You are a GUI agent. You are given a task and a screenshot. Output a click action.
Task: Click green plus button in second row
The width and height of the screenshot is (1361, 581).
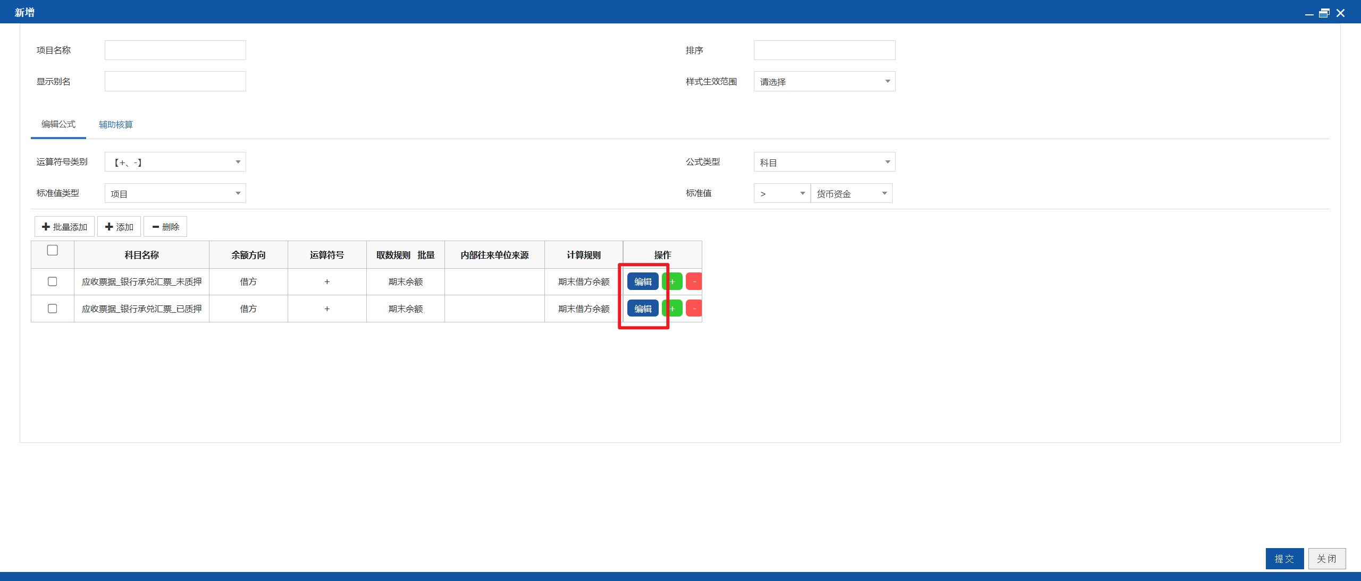672,309
